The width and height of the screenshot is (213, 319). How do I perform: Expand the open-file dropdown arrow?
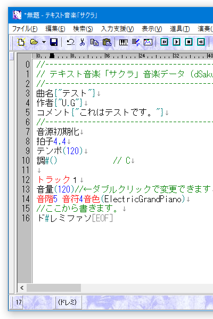click(x=44, y=42)
